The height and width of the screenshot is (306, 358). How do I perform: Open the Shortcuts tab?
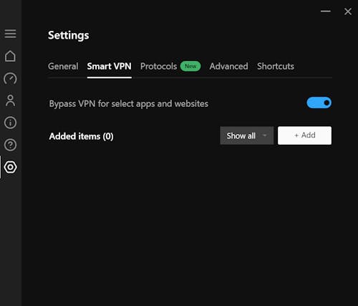pyautogui.click(x=276, y=66)
